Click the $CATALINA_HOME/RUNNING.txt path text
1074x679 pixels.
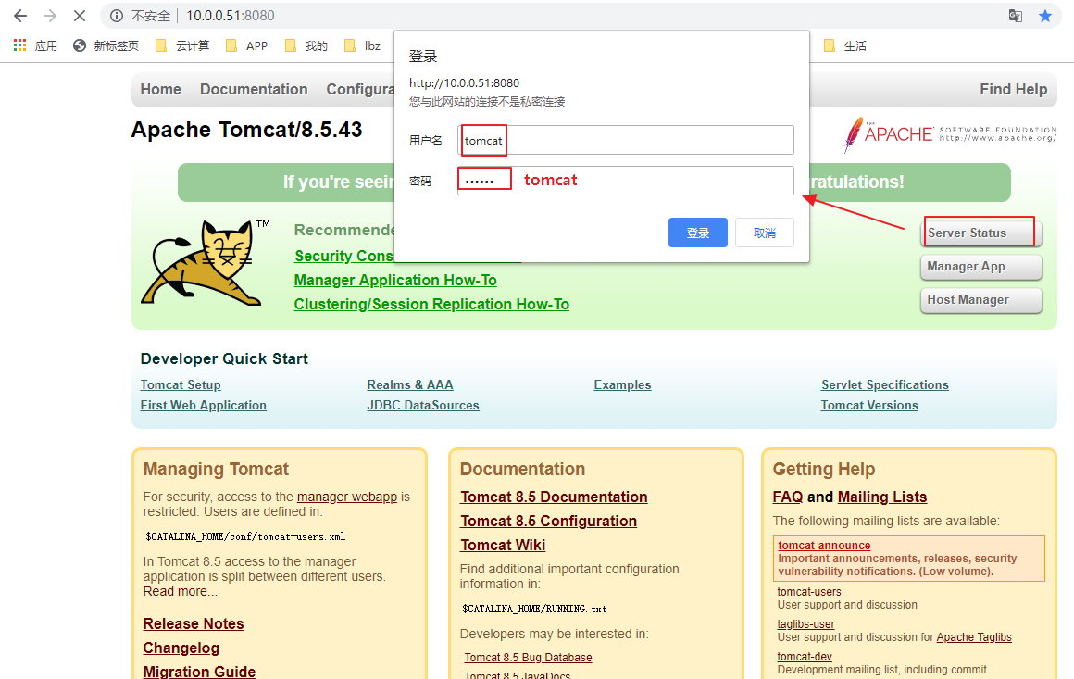coord(534,609)
